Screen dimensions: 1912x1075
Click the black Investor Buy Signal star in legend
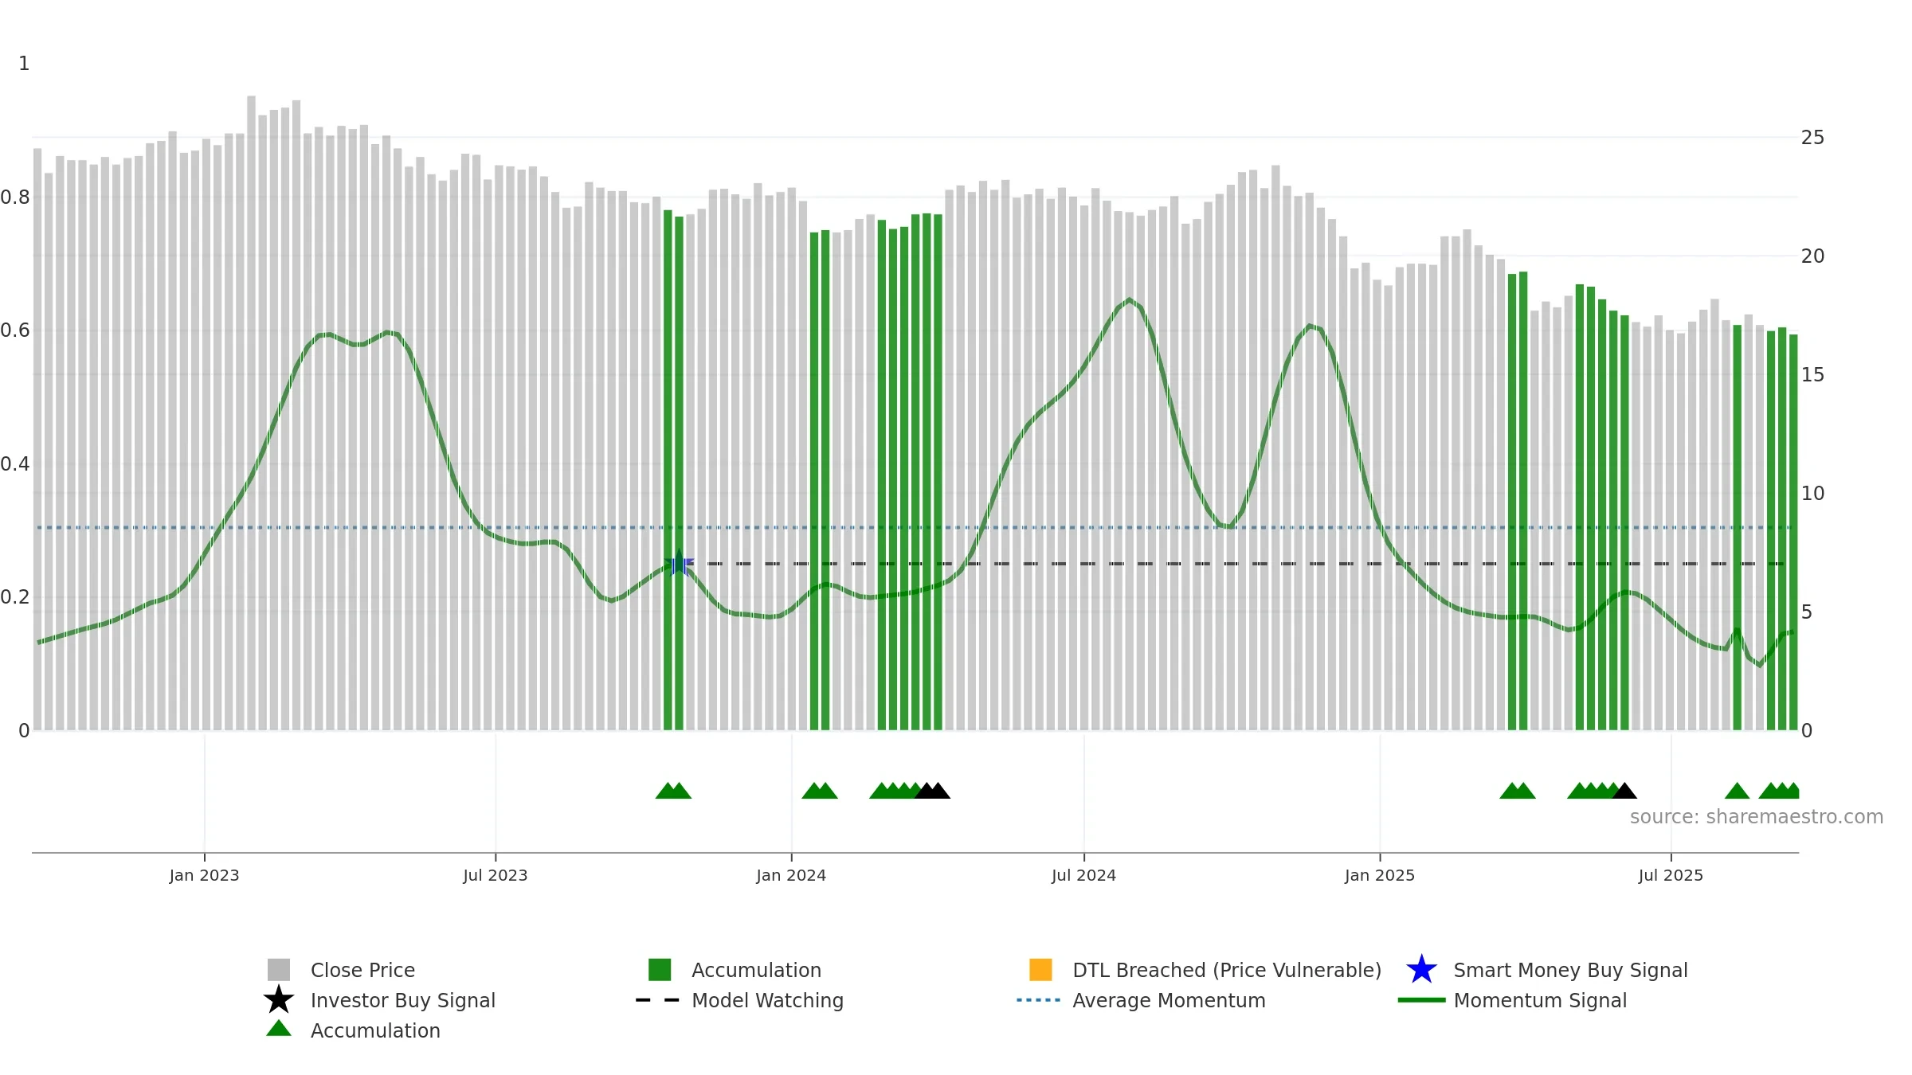click(x=279, y=1000)
